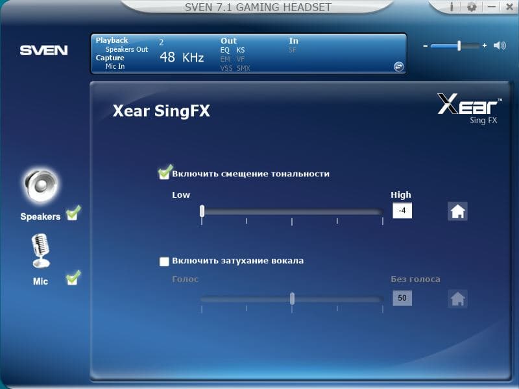Viewport: 519px width, 389px height.
Task: Toggle the Speakers enabled checkmark
Action: pyautogui.click(x=73, y=213)
